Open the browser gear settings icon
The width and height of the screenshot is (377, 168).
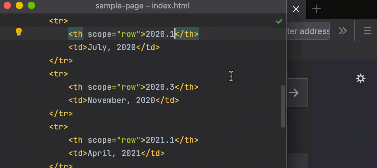pos(360,79)
